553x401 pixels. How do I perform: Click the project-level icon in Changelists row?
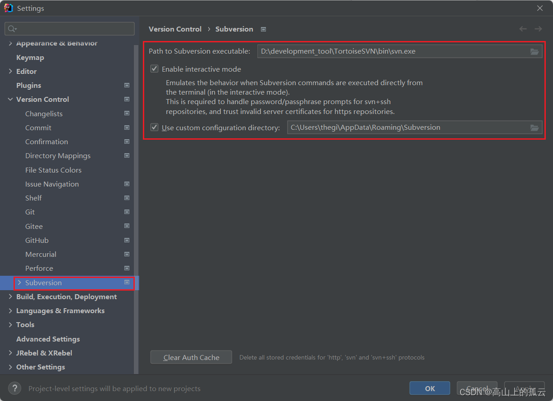[x=127, y=114]
